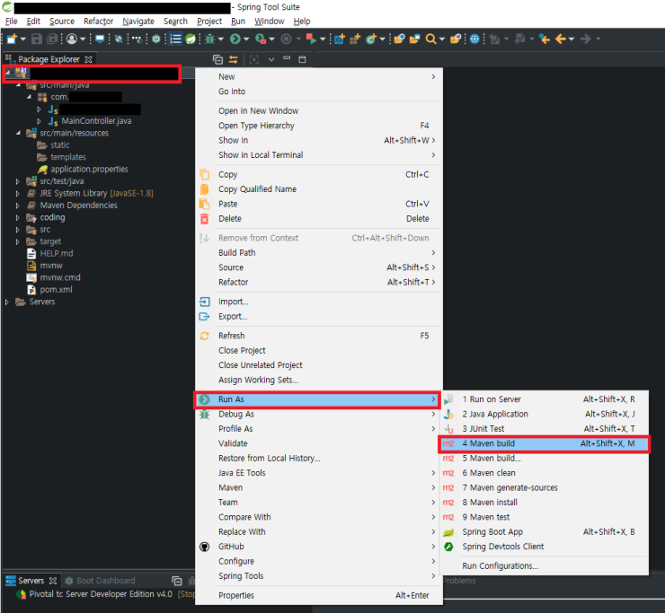Viewport: 665px width, 613px height.
Task: Open Run Configurations dialog entry
Action: pyautogui.click(x=500, y=566)
